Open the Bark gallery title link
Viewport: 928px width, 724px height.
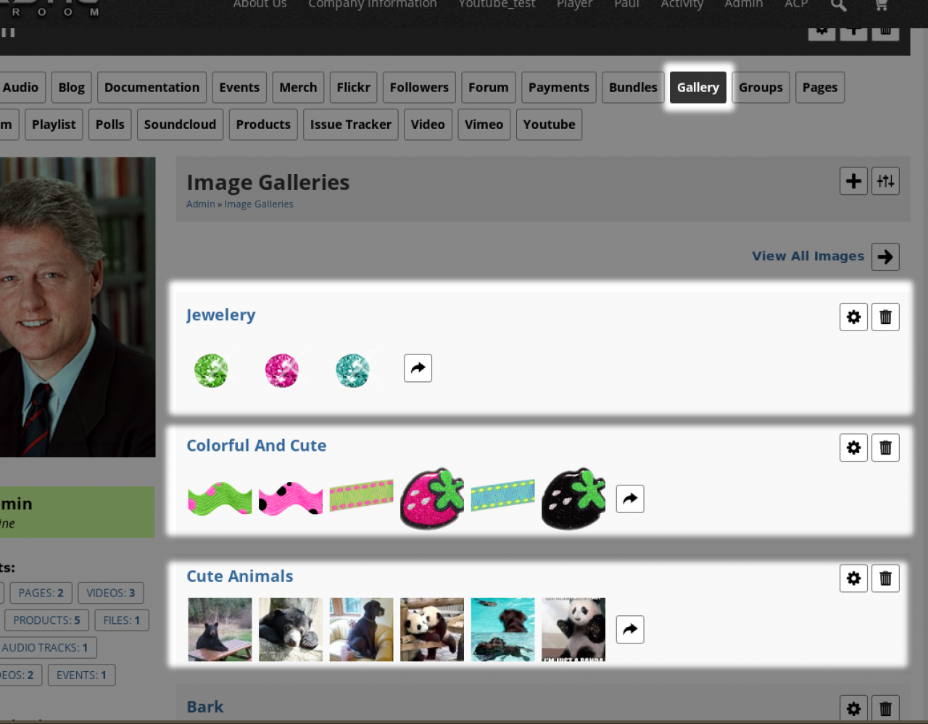[205, 707]
